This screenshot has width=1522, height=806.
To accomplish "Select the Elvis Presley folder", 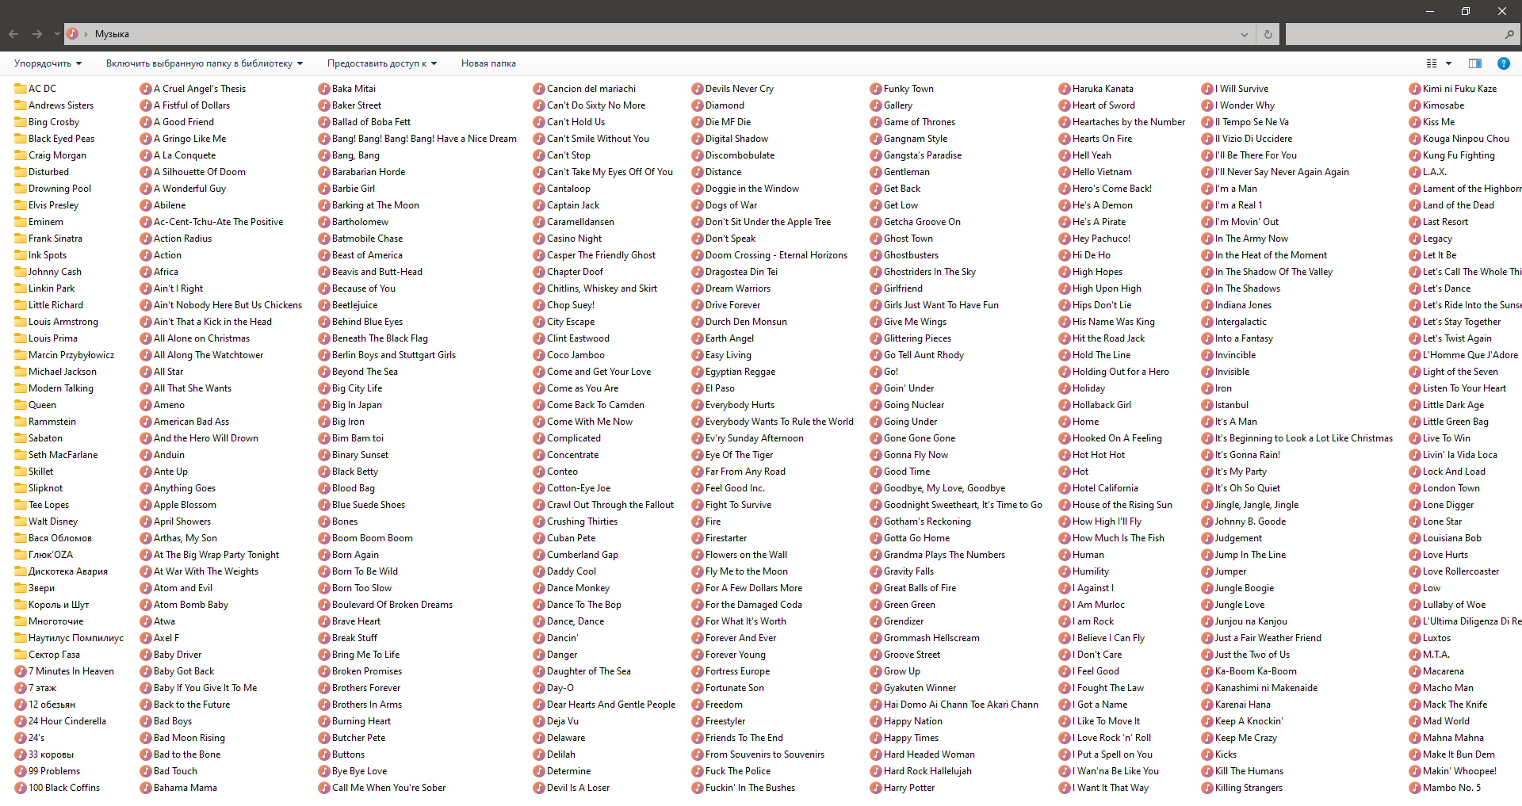I will tap(47, 205).
